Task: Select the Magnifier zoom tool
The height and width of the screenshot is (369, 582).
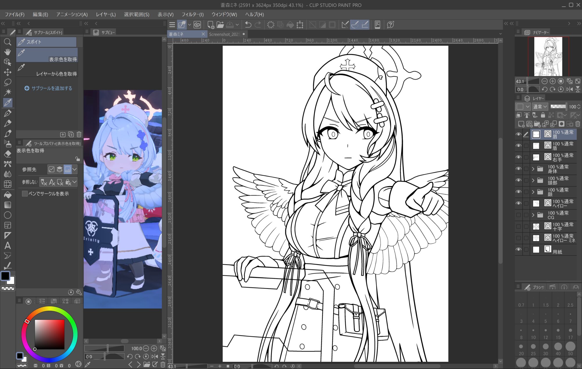Action: pos(8,42)
